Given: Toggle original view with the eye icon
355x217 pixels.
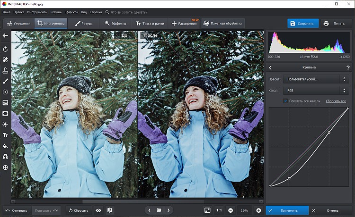Looking at the screenshot, I should tap(98, 210).
